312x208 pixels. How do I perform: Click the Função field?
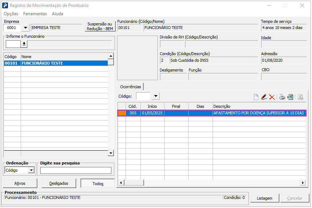(223, 77)
